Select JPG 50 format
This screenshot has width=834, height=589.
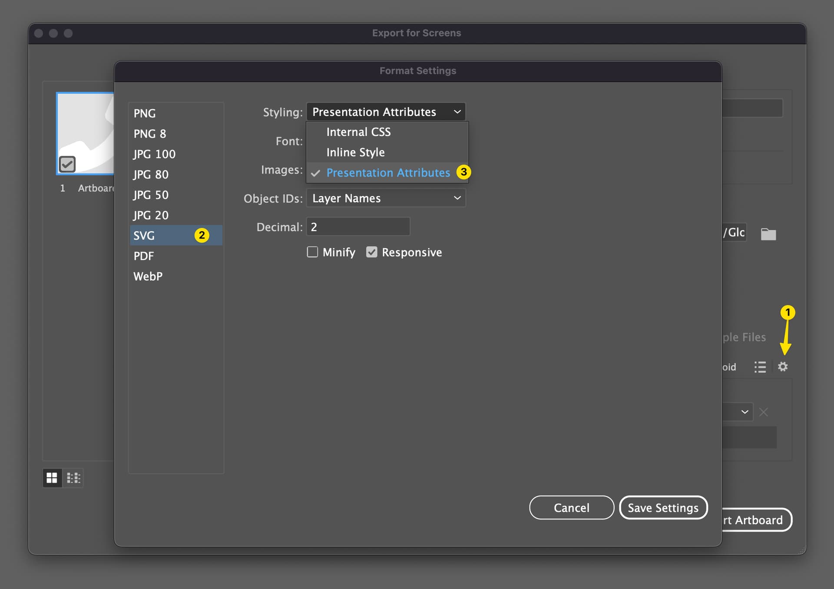coord(176,195)
